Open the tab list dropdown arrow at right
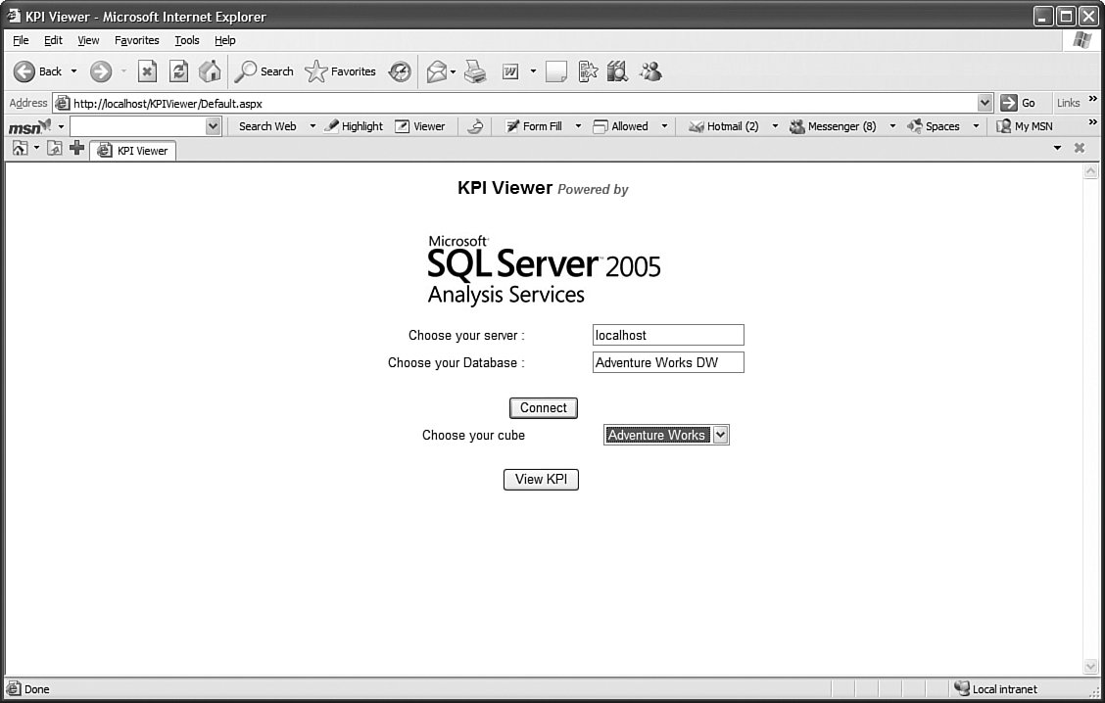Screen dimensions: 1105x703 click(x=1057, y=148)
